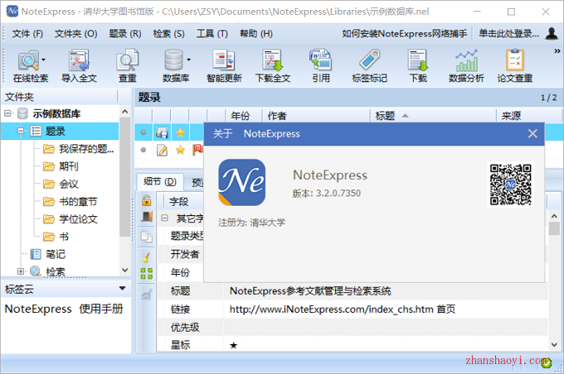Expand the 检索 tree node
Screen dimensions: 564x374
[x=21, y=271]
